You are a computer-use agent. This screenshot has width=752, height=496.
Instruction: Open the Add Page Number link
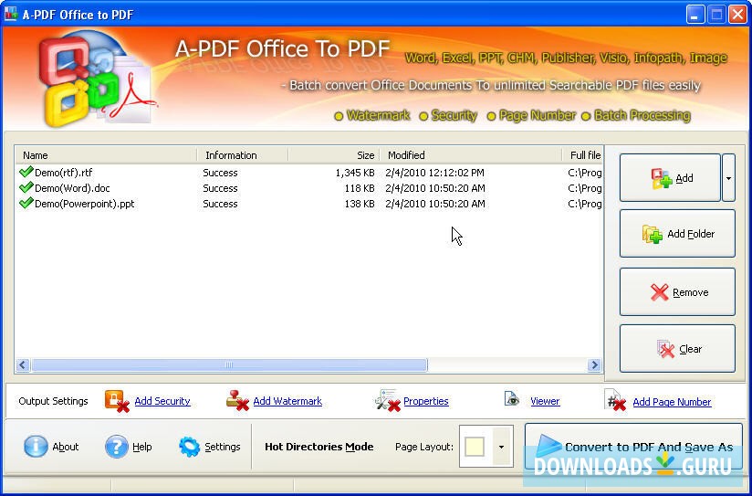672,402
